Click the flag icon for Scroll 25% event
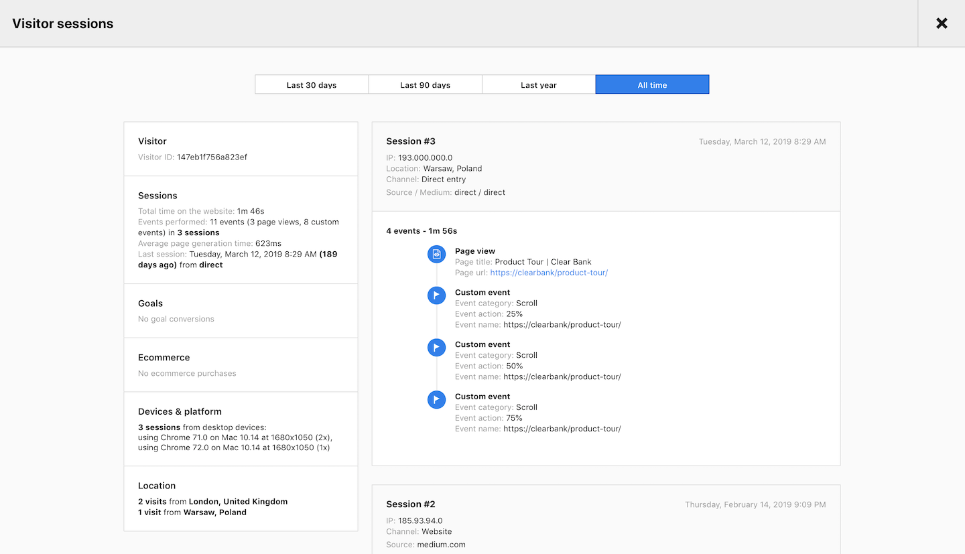This screenshot has height=554, width=965. (436, 295)
